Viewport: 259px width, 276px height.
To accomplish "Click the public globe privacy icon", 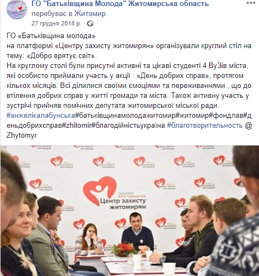I will pyautogui.click(x=90, y=24).
